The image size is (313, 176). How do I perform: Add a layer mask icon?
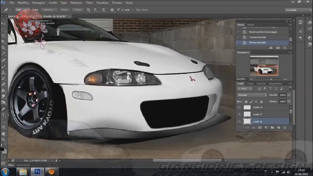tap(260, 128)
